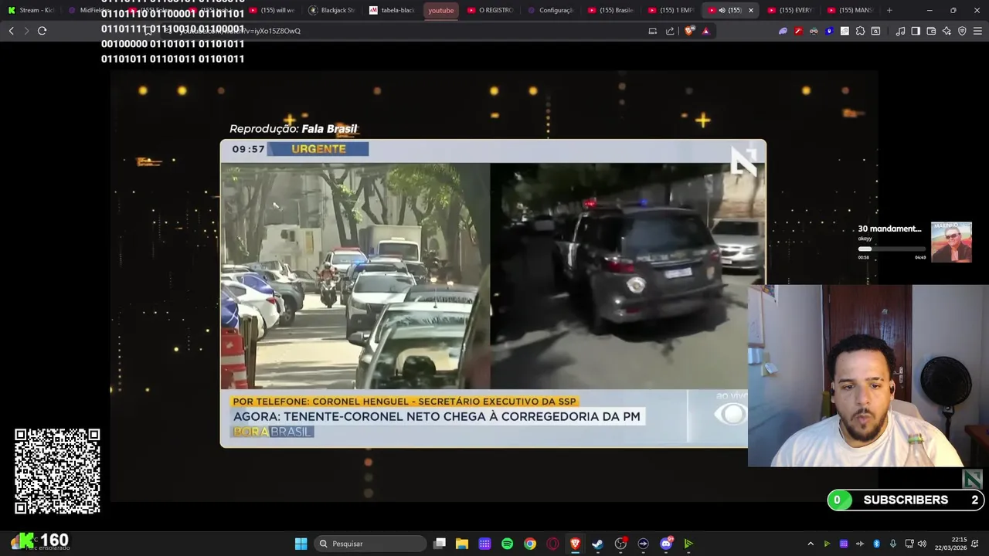Open Spotify from the taskbar
The image size is (989, 556).
[x=507, y=544]
